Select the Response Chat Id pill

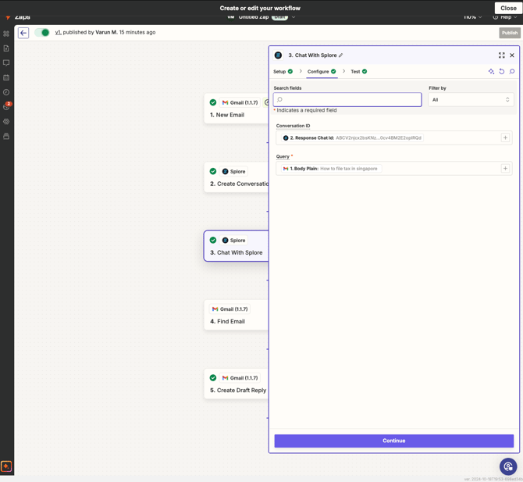[x=352, y=137]
